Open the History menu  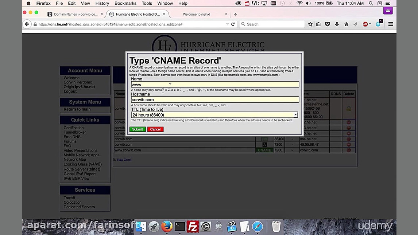(x=102, y=3)
